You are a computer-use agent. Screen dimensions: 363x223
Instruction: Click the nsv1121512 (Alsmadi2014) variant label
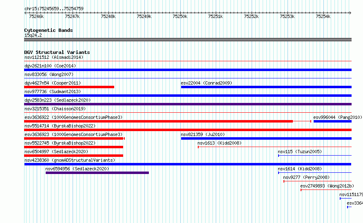[54, 57]
